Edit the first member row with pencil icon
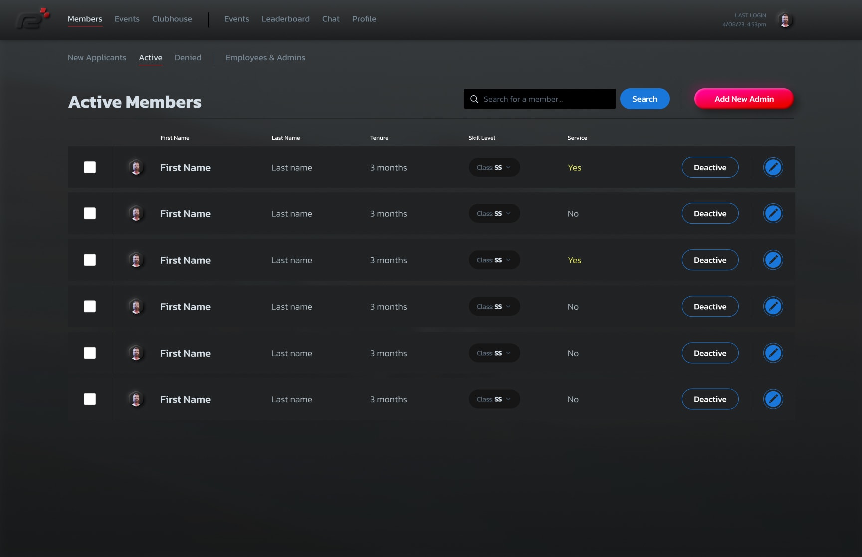 pos(773,167)
